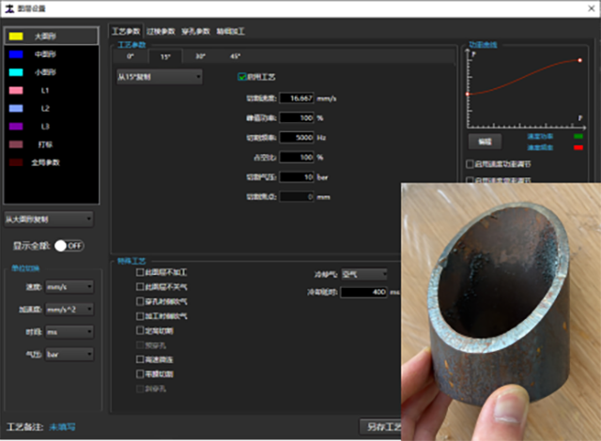
Task: Uncheck the 启用工艺 checkbox
Action: pyautogui.click(x=242, y=76)
